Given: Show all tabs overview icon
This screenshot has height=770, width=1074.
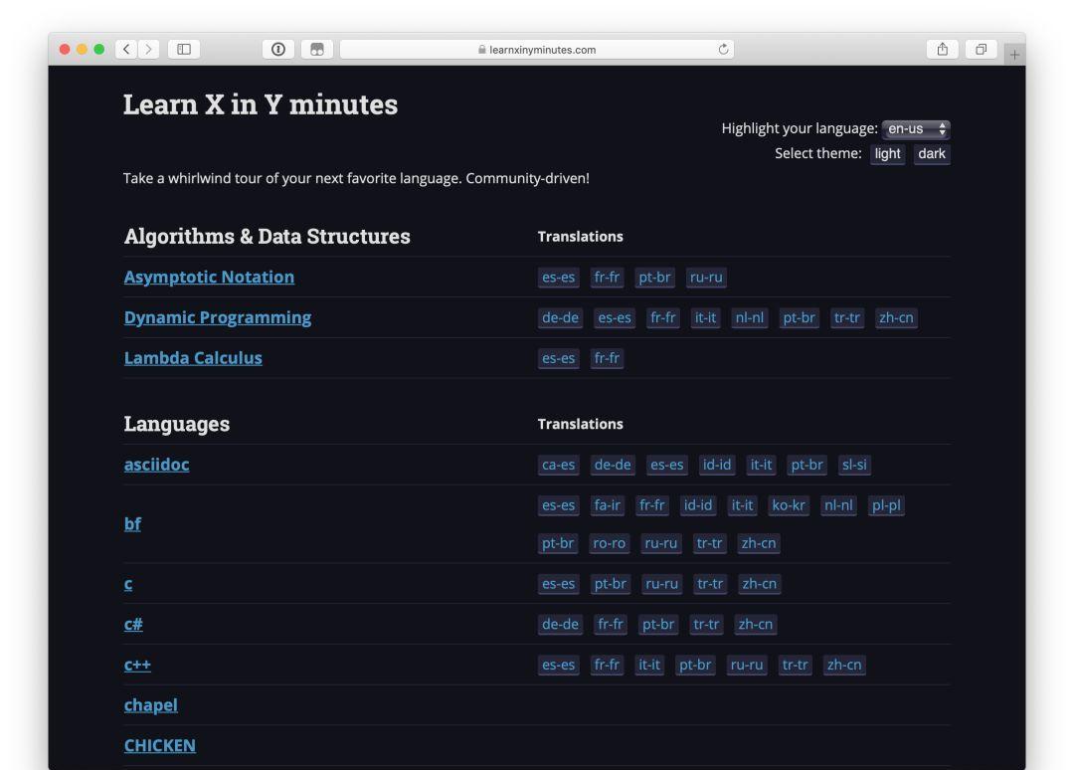Looking at the screenshot, I should pos(981,50).
